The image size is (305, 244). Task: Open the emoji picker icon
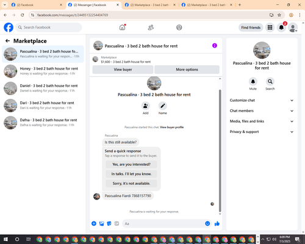click(x=207, y=223)
